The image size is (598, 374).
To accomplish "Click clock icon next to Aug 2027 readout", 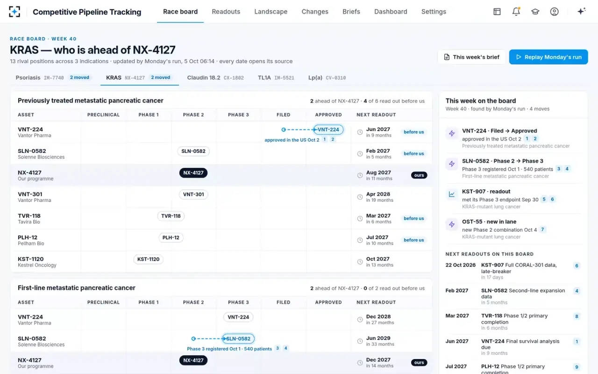I will 360,176.
